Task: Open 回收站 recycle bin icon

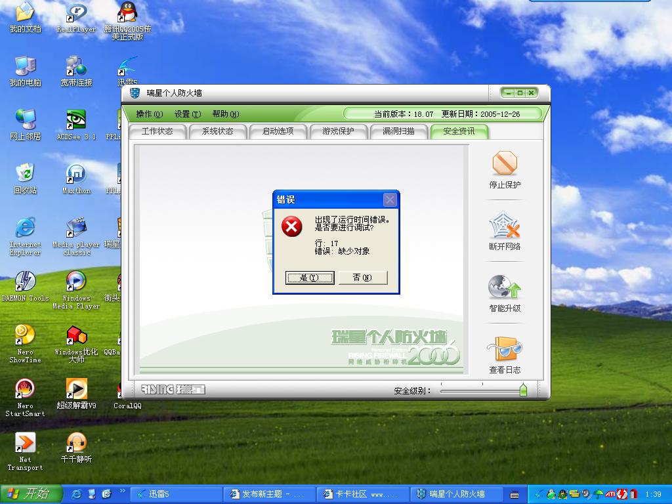Action: click(26, 178)
